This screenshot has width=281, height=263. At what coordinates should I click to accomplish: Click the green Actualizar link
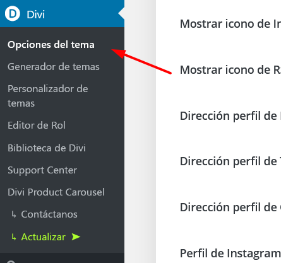pyautogui.click(x=44, y=237)
